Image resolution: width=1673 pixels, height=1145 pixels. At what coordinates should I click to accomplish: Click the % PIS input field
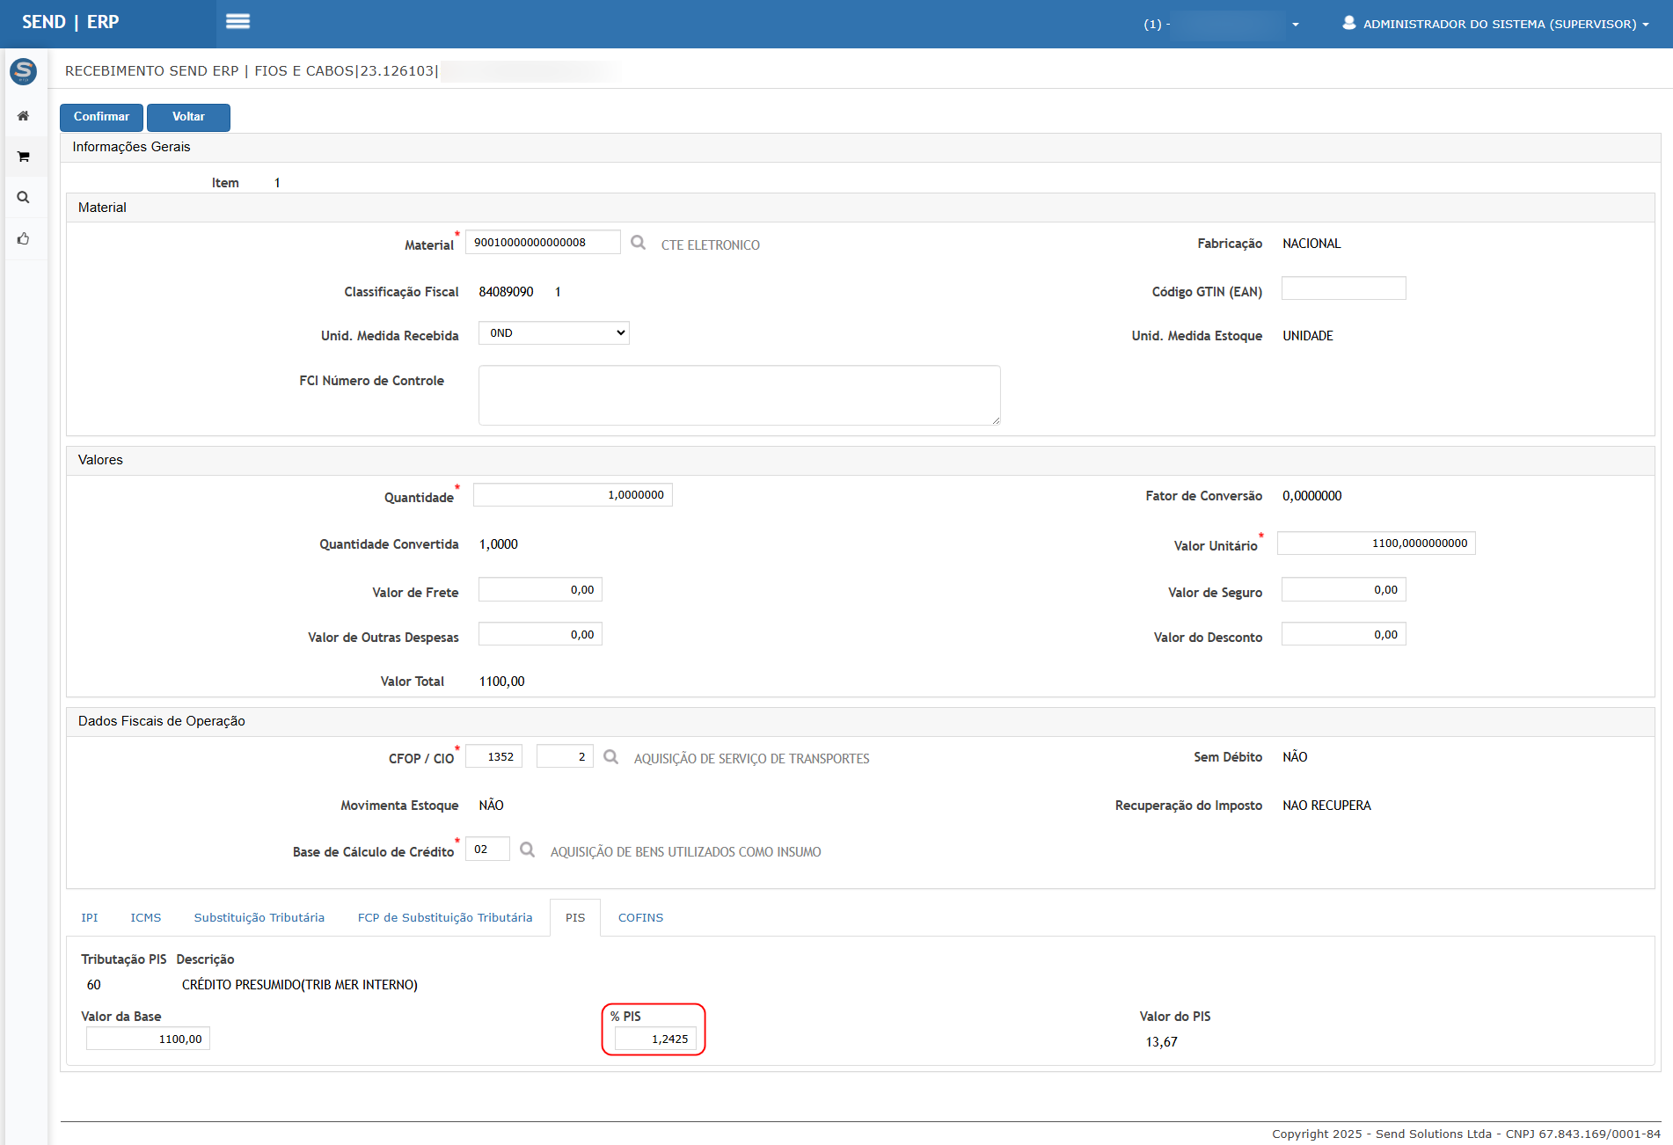pos(655,1039)
